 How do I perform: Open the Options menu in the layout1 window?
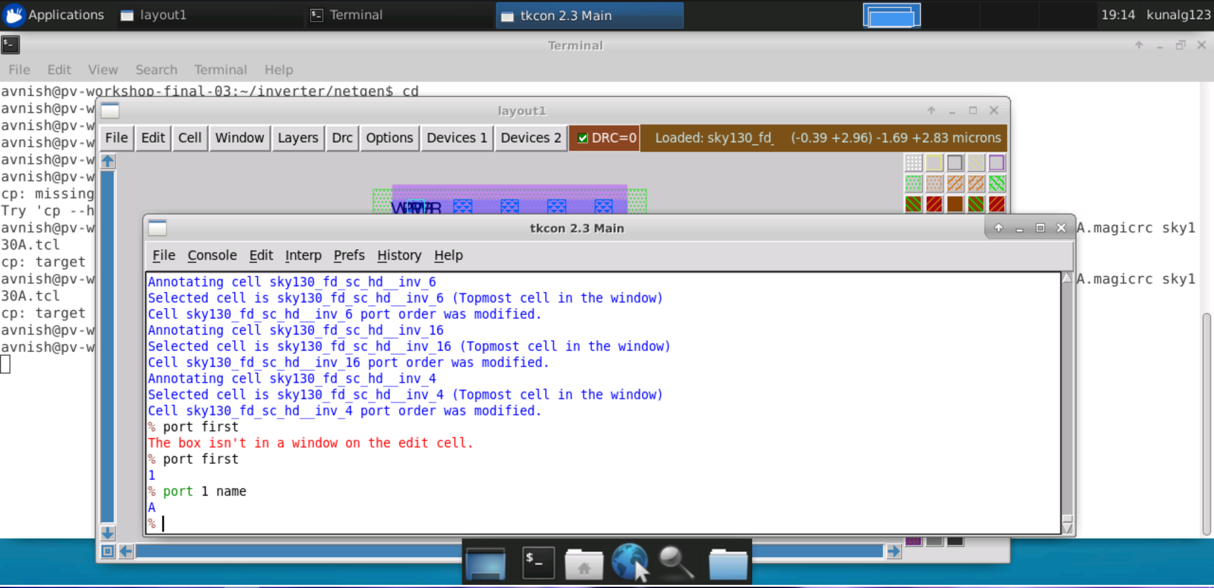pos(389,138)
